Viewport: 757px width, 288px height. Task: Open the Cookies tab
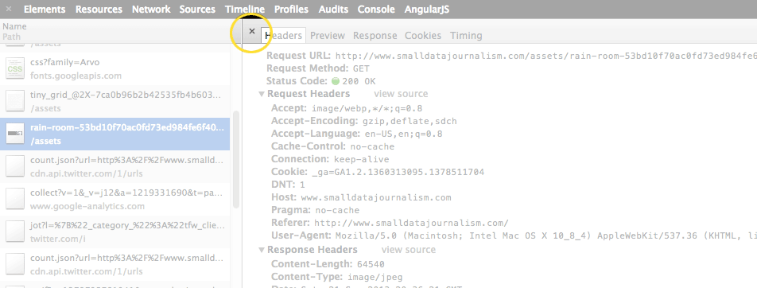pyautogui.click(x=423, y=35)
